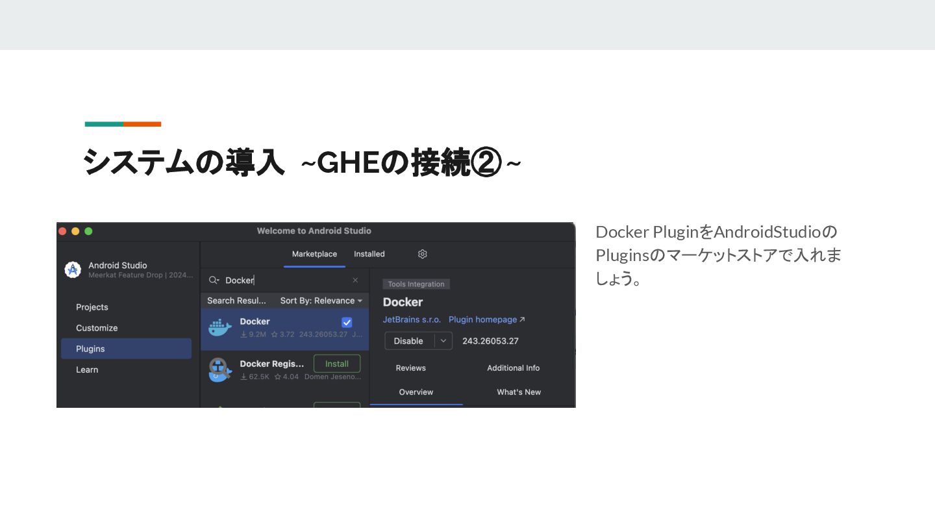Clear the Docker search text
The height and width of the screenshot is (526, 935).
click(355, 280)
